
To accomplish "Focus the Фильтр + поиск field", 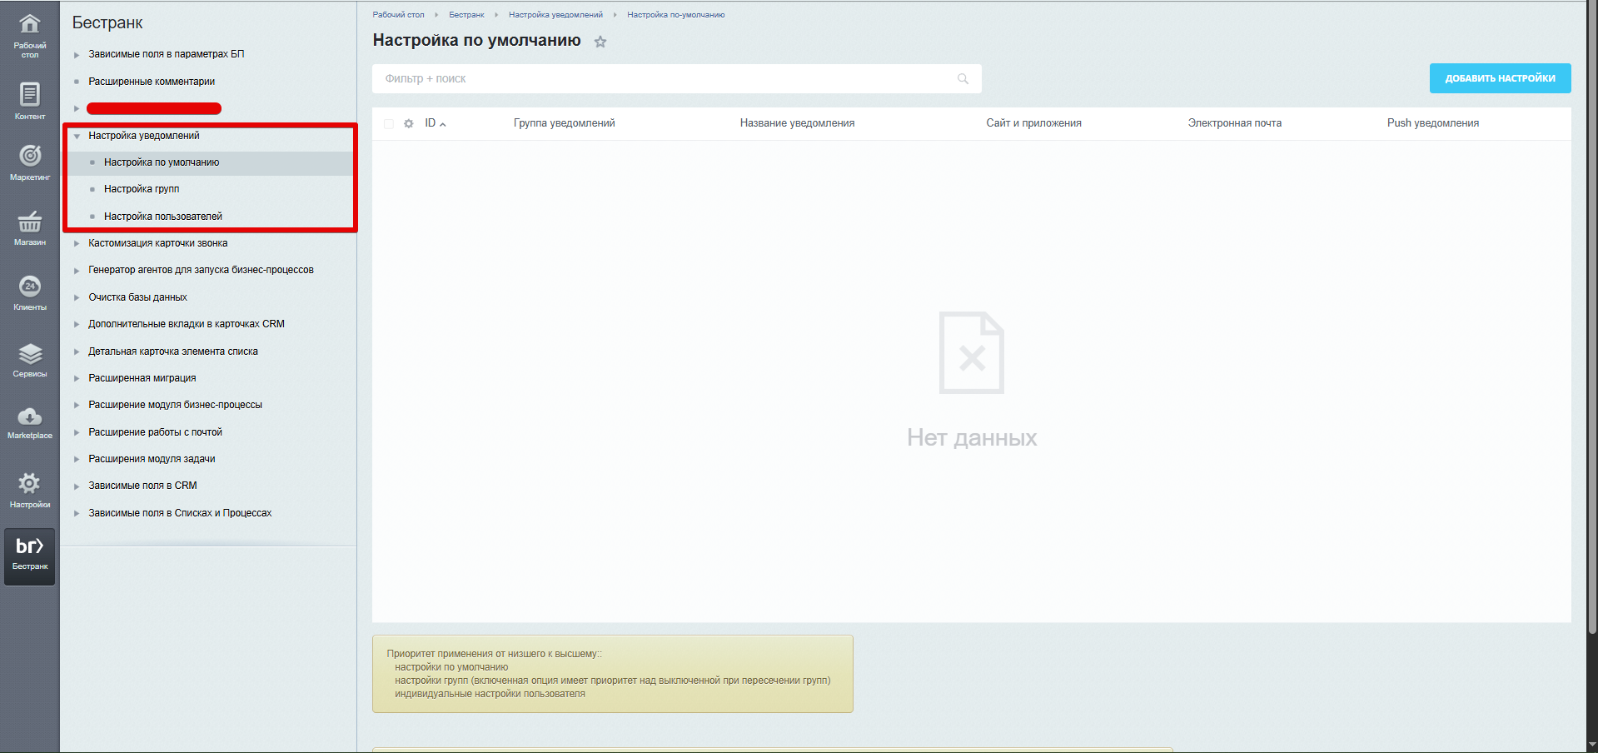I will tap(666, 79).
